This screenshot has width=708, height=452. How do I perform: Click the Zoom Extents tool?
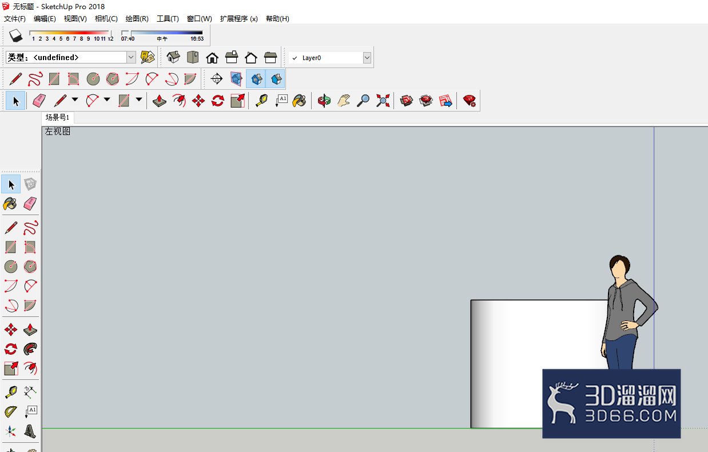click(383, 101)
